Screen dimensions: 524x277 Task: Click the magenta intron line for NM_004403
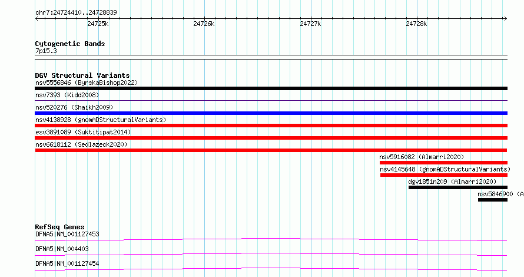coord(271,254)
